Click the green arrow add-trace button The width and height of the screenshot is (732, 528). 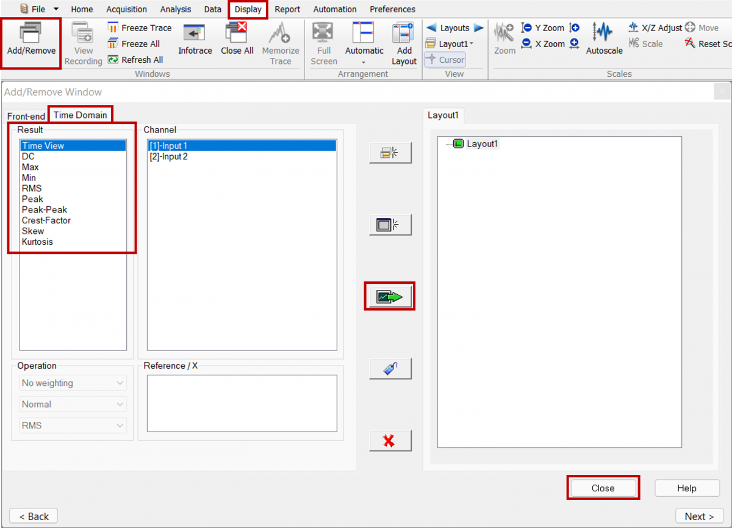(390, 297)
